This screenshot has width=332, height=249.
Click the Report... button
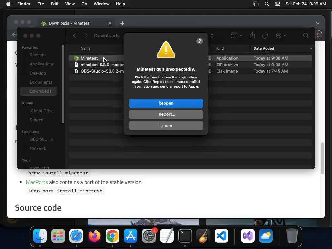click(x=166, y=114)
